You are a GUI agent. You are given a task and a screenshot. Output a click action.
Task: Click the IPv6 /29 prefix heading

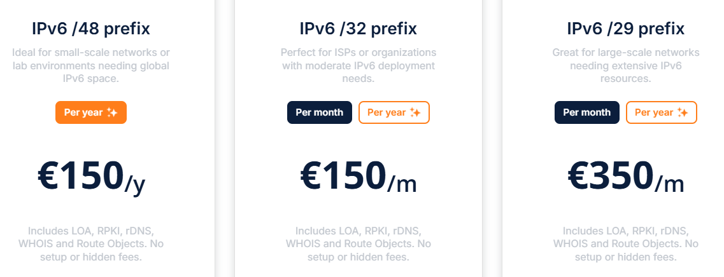pos(626,29)
